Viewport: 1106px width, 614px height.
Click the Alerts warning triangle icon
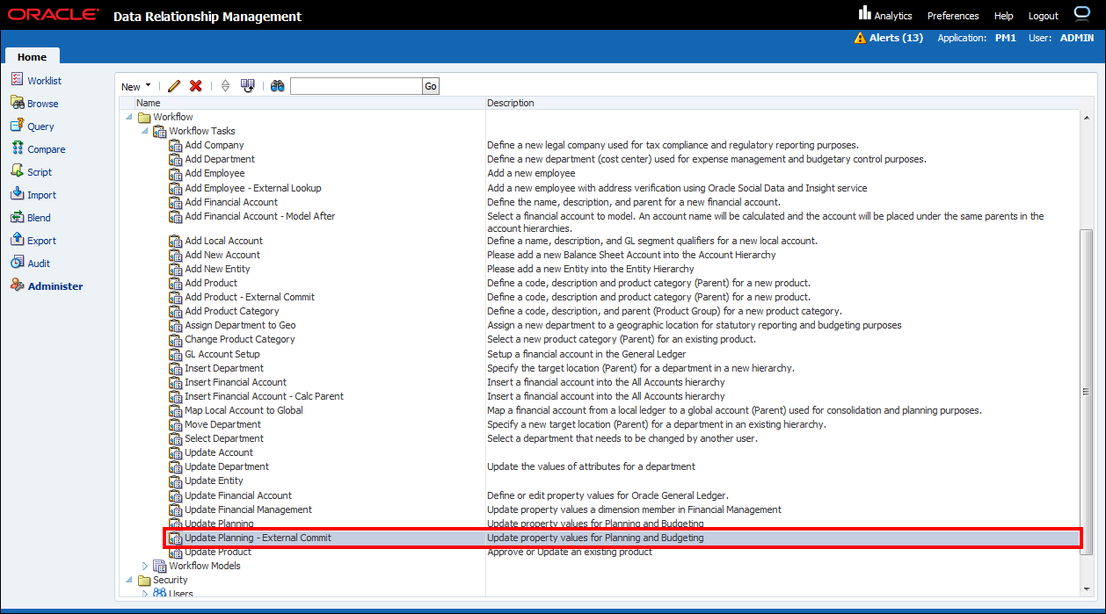860,38
